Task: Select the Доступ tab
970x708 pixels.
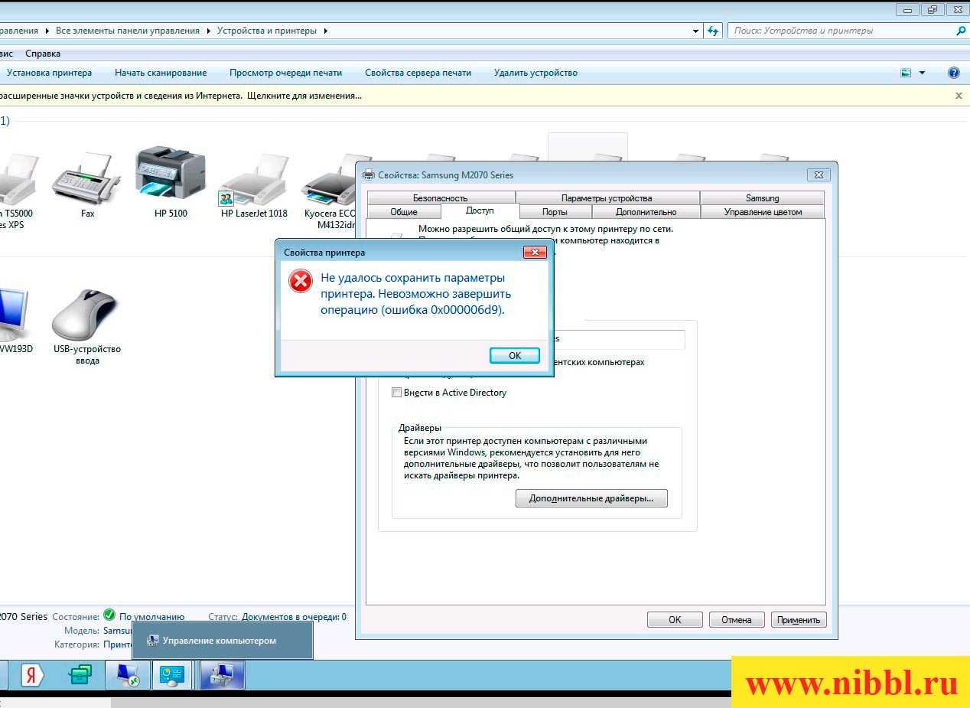Action: [x=480, y=210]
